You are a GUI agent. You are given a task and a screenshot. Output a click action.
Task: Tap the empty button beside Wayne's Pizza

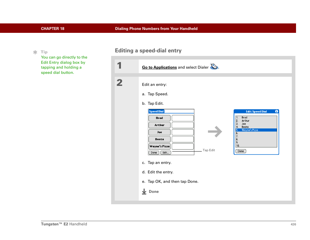pos(183,146)
